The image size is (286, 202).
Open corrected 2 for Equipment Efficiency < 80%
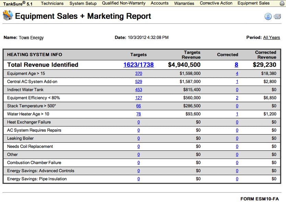[x=237, y=98]
